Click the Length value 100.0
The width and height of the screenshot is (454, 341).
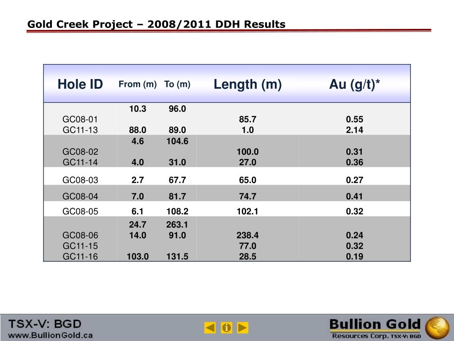[247, 152]
